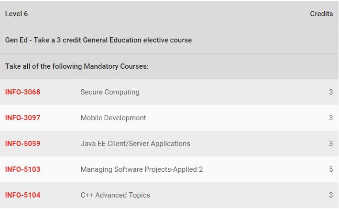Click the 5 credit value for INFO-5103
Viewport: 339px width, 209px height.
pos(331,169)
